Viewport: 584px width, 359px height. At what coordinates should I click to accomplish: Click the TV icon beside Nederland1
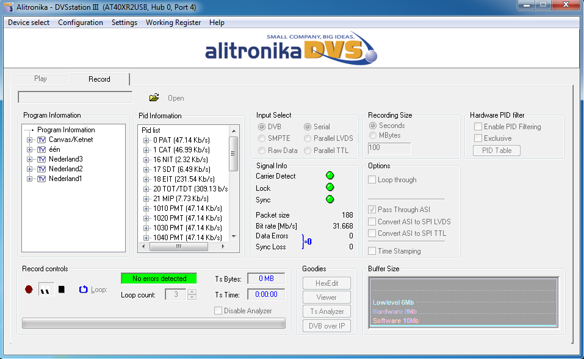[x=41, y=179]
